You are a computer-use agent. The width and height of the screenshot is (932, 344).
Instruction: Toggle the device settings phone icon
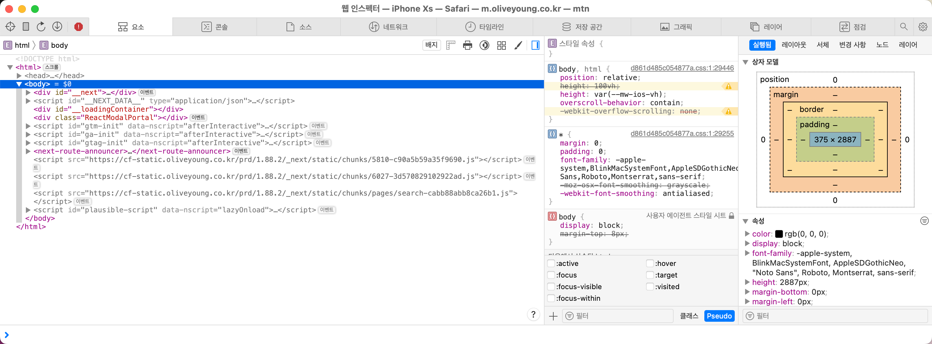pyautogui.click(x=26, y=26)
